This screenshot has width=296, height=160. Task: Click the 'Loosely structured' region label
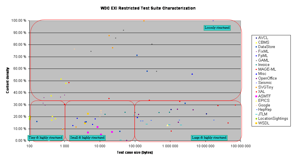[x=217, y=28]
